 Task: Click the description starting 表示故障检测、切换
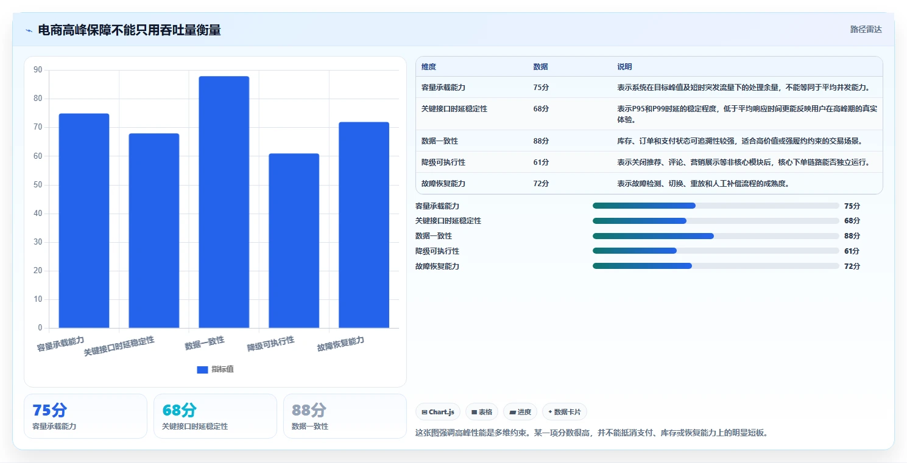tap(703, 184)
